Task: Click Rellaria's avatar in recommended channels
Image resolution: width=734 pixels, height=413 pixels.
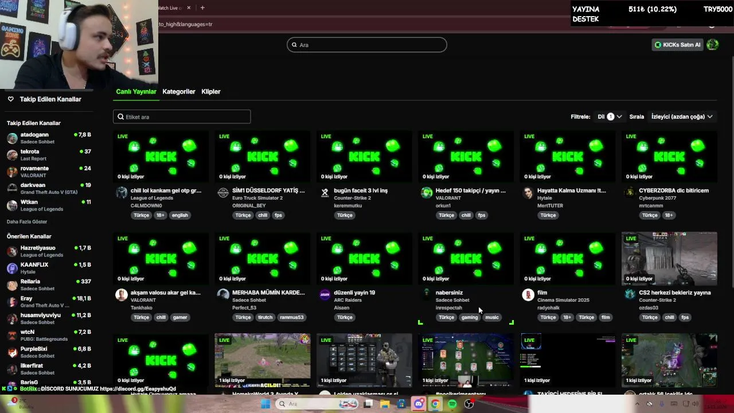Action: [x=12, y=285]
